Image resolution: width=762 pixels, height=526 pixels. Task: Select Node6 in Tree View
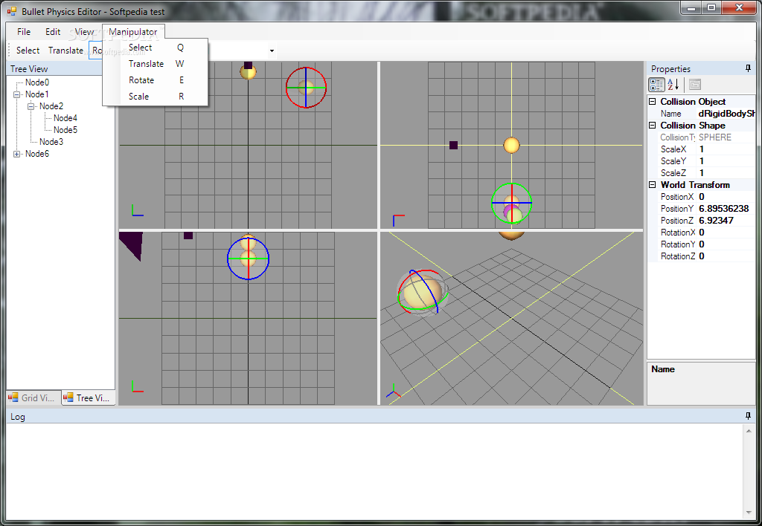[x=37, y=154]
